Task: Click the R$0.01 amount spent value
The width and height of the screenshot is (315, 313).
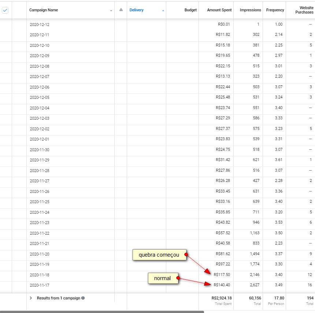Action: (x=224, y=24)
